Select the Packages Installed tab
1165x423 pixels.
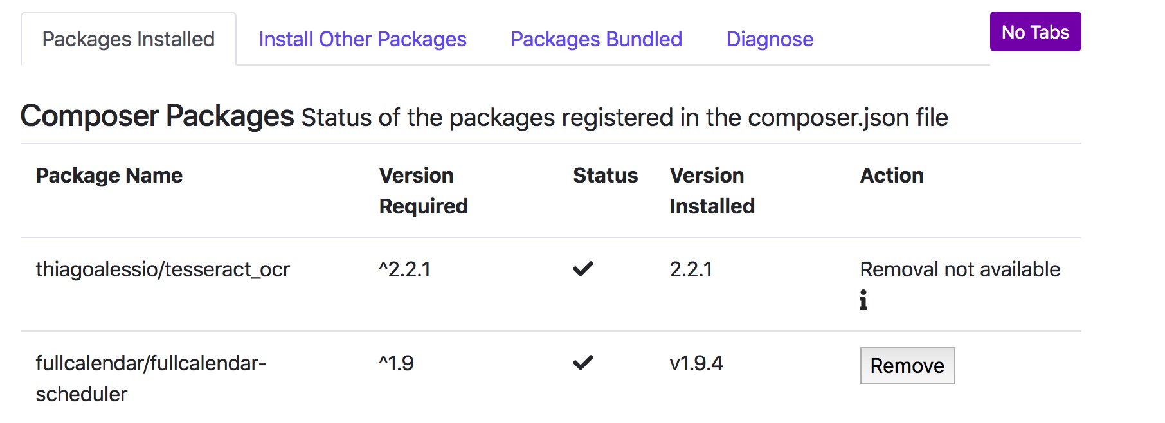[129, 39]
